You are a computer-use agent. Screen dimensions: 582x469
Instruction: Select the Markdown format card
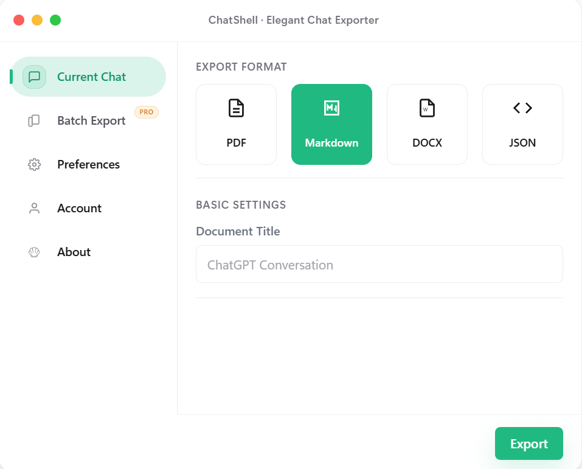(331, 124)
